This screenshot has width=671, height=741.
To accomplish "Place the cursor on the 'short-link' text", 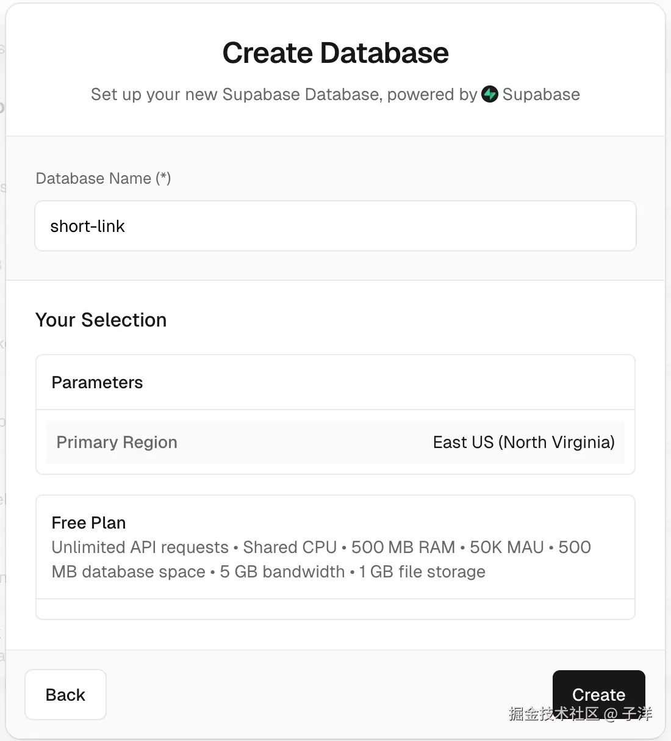I will [87, 226].
